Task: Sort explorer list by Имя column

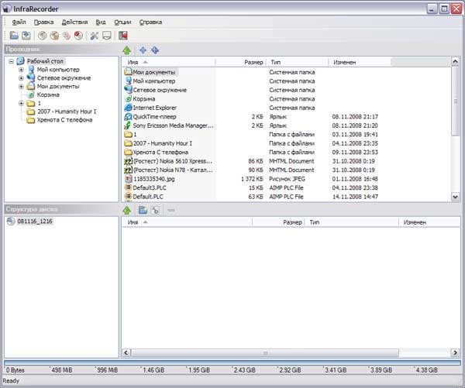Action: [168, 62]
